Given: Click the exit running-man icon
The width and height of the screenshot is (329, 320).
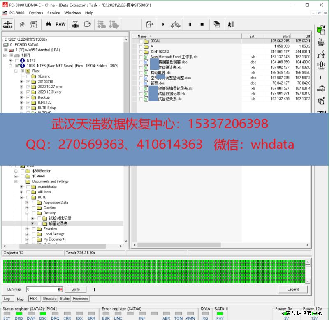Looking at the screenshot, I should 231,25.
